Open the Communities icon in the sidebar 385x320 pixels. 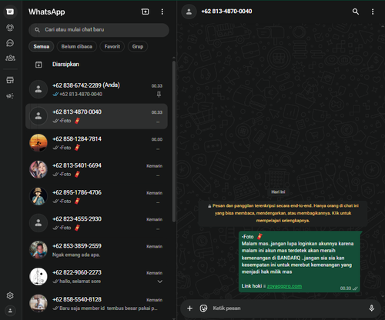tap(10, 58)
